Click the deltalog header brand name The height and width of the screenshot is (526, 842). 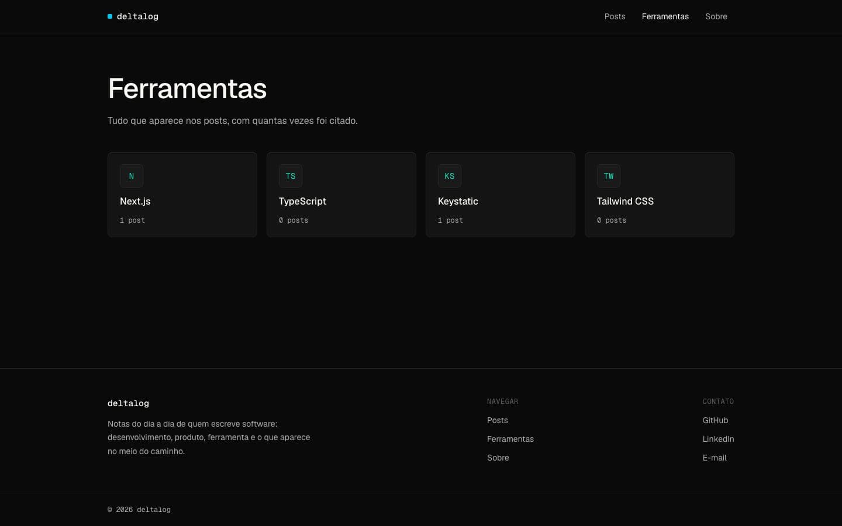[137, 16]
